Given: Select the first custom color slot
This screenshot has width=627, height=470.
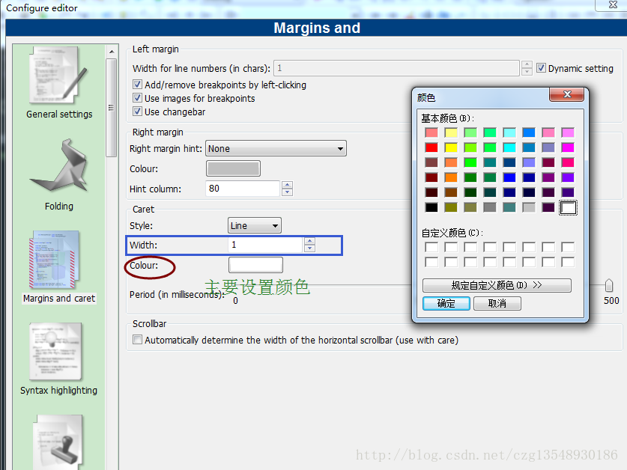Looking at the screenshot, I should tap(431, 247).
